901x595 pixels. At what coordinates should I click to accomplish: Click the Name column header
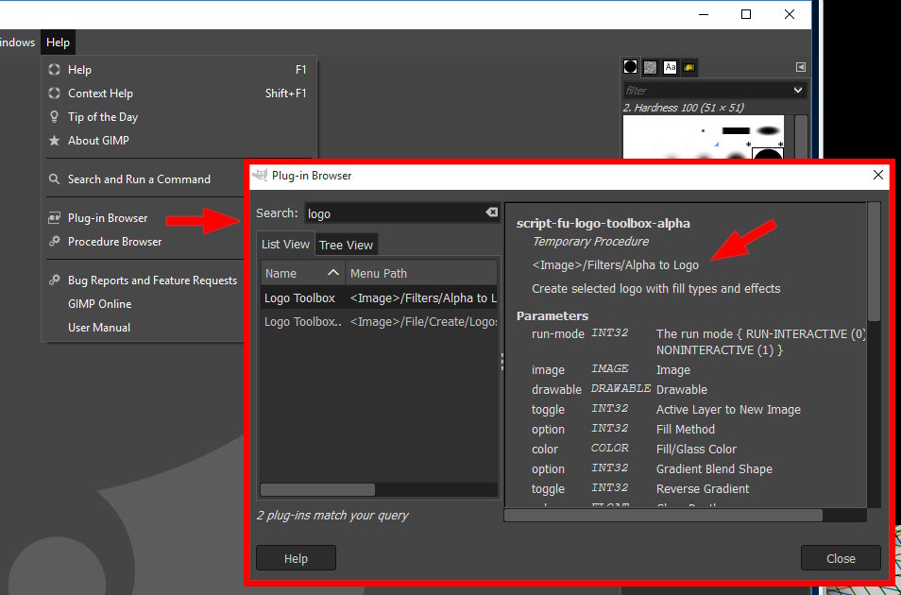click(x=303, y=273)
